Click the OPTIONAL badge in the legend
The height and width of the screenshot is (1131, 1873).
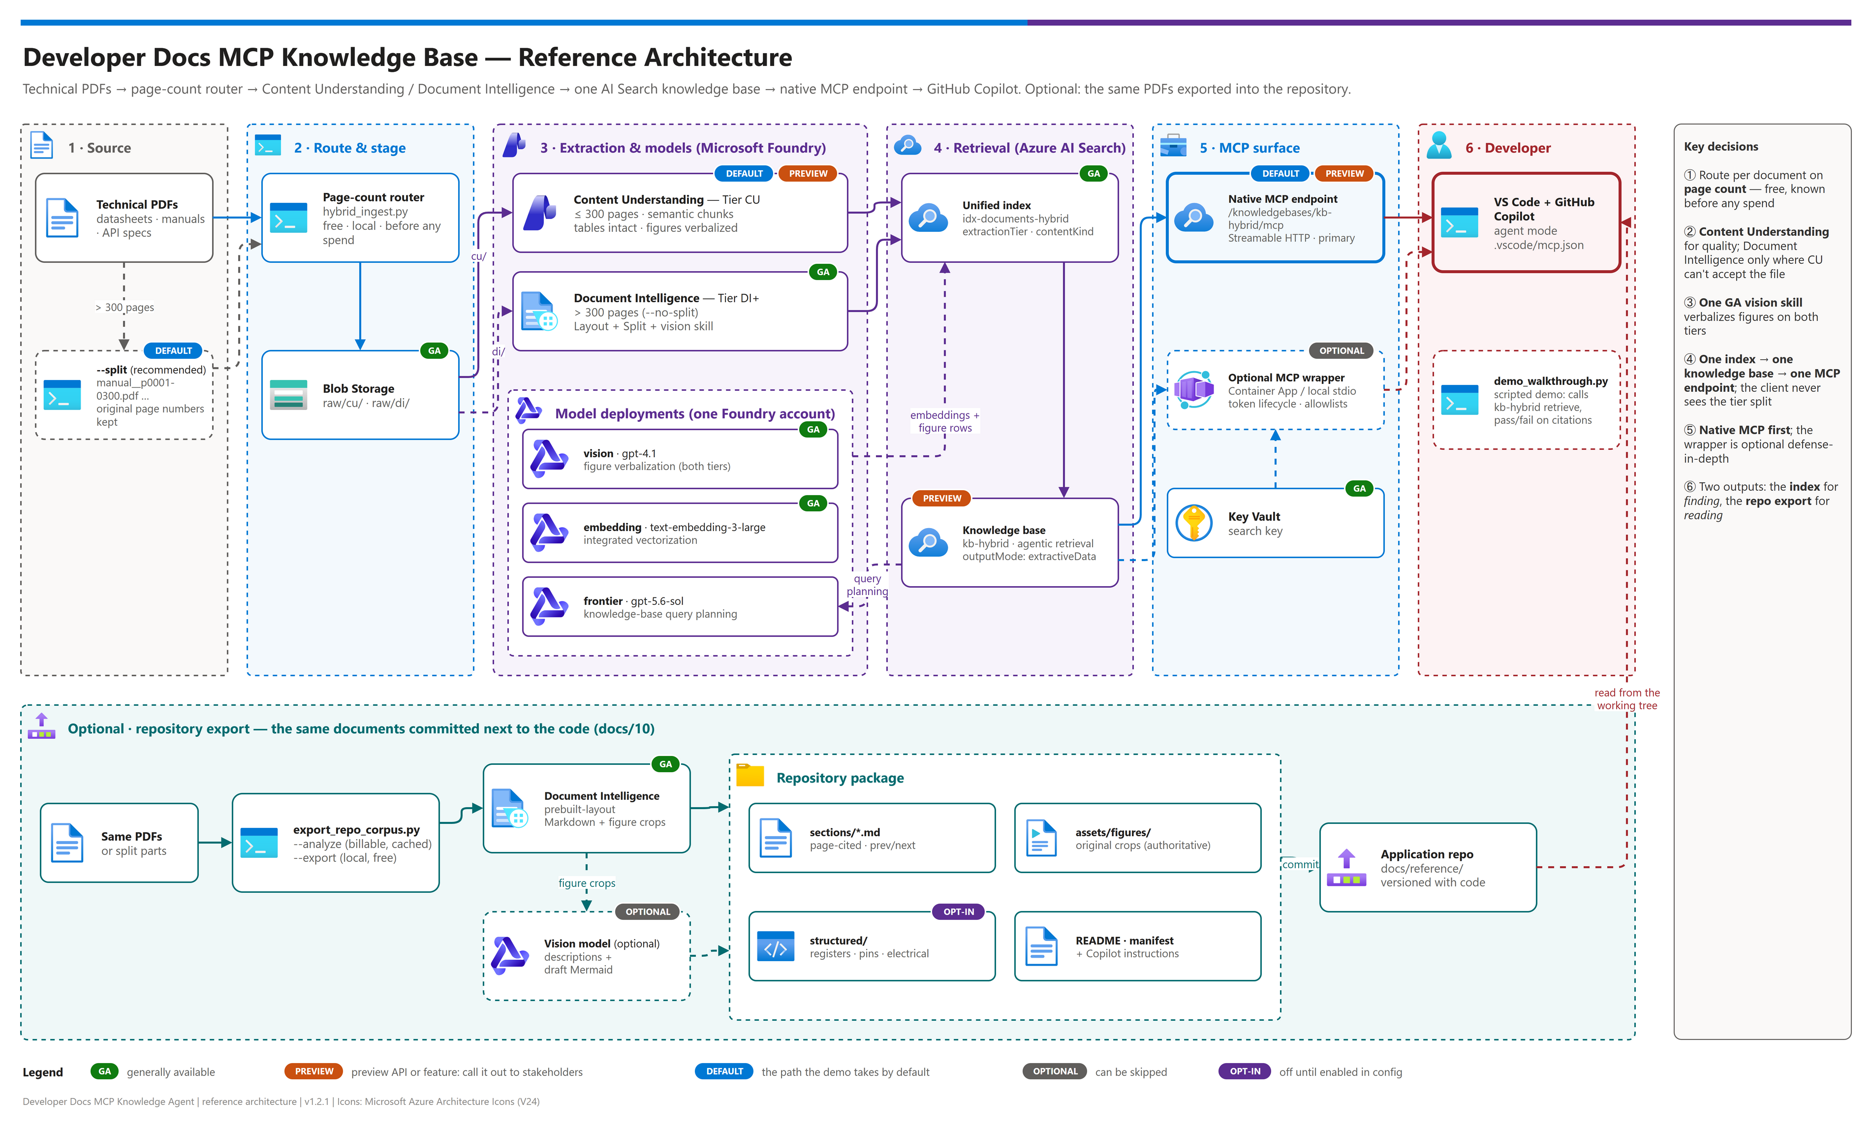click(1054, 1071)
